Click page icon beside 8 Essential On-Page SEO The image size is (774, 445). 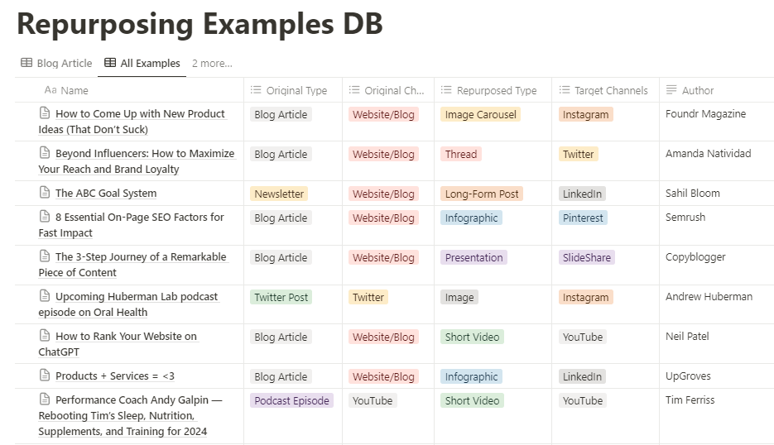pos(45,217)
